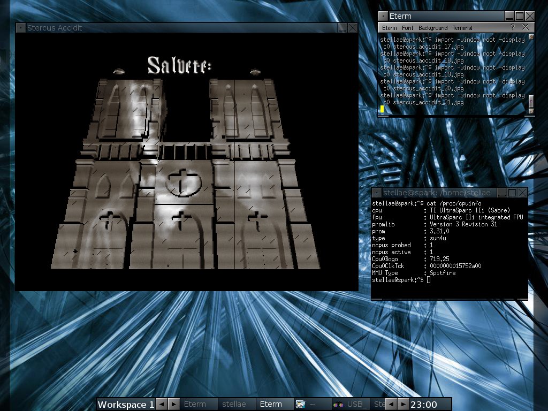The image size is (548, 411).
Task: Click the "Salvete:" heading in Stercus Accidit
Action: click(179, 65)
